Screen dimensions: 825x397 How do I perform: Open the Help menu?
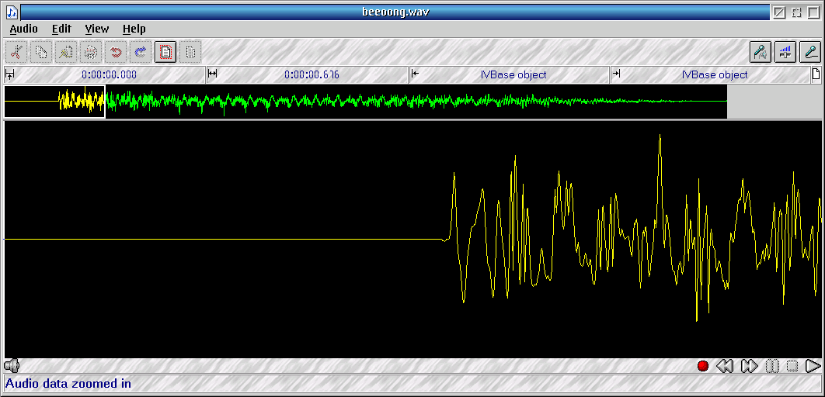[x=134, y=29]
